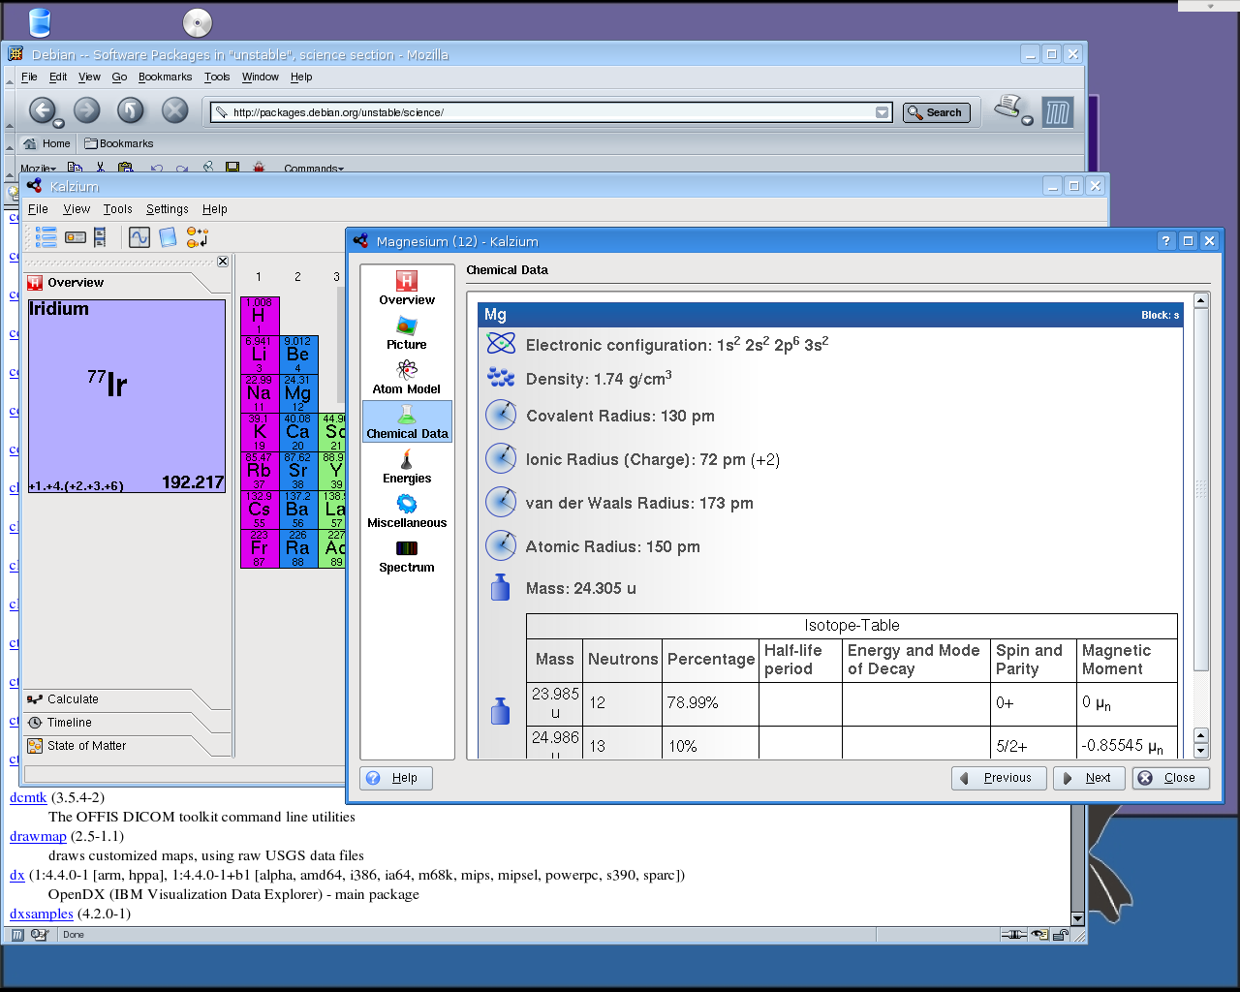Click Kalzium legend list toolbar icon
The height and width of the screenshot is (992, 1240).
46,237
